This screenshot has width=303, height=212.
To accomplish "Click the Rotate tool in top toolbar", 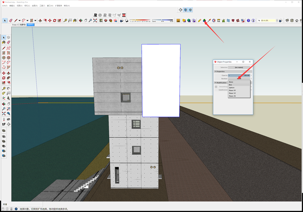I will click(x=54, y=20).
